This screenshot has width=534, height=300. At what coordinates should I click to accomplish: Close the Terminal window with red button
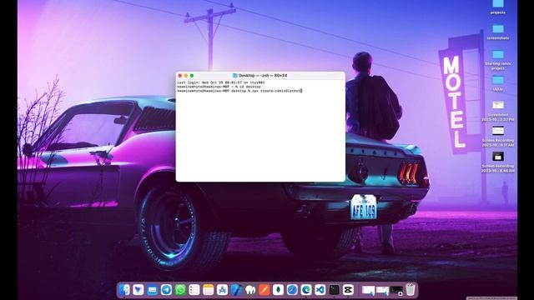(180, 76)
